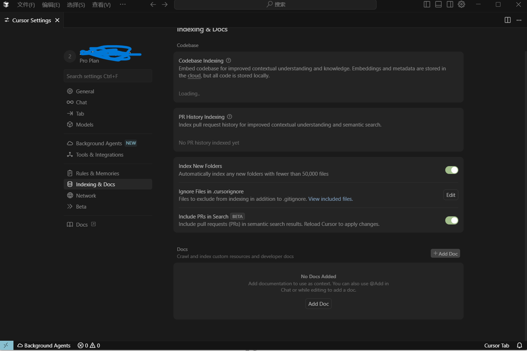Click the 搜索 command search box

click(275, 5)
